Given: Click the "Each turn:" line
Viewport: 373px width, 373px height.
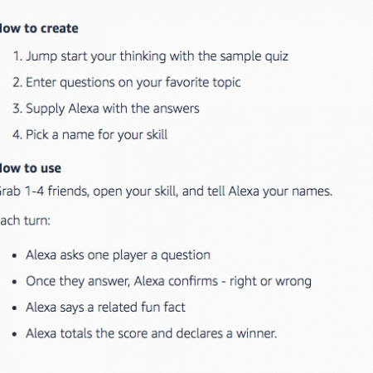Looking at the screenshot, I should coord(25,220).
